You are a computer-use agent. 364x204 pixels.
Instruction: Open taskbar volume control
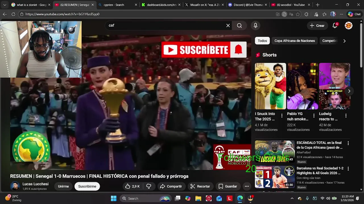click(328, 198)
